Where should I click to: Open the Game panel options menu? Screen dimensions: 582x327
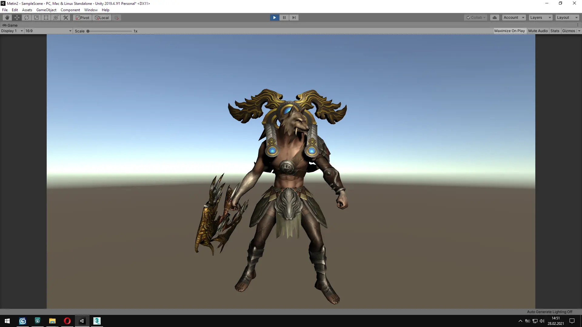[x=578, y=25]
